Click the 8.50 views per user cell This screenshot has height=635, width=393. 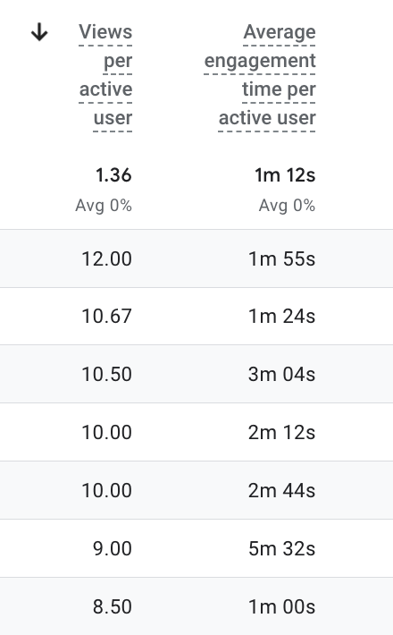point(113,606)
